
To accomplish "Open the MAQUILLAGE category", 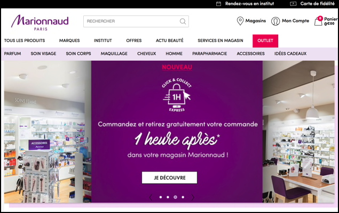I will 114,54.
